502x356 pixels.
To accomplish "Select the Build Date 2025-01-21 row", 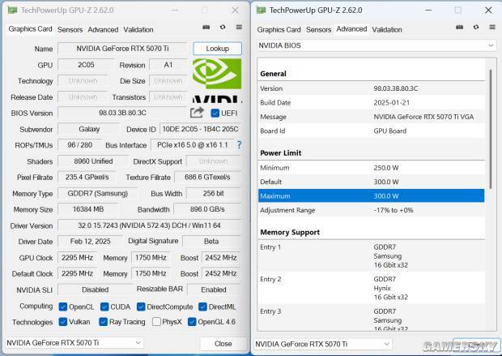I will pos(372,103).
